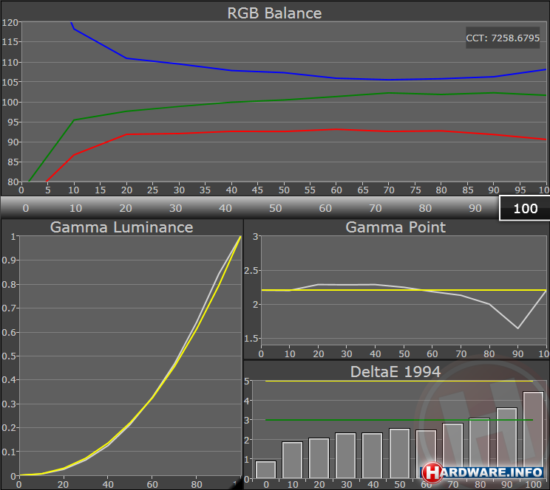Click the DeltaE 1994 chart title
Screen dimensions: 550x490
[x=395, y=372]
